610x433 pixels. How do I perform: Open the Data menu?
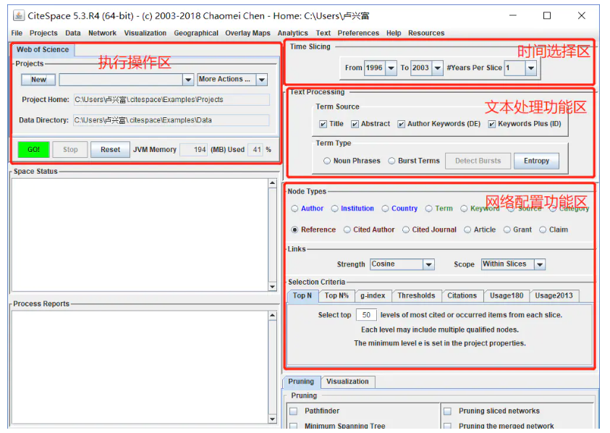point(73,33)
